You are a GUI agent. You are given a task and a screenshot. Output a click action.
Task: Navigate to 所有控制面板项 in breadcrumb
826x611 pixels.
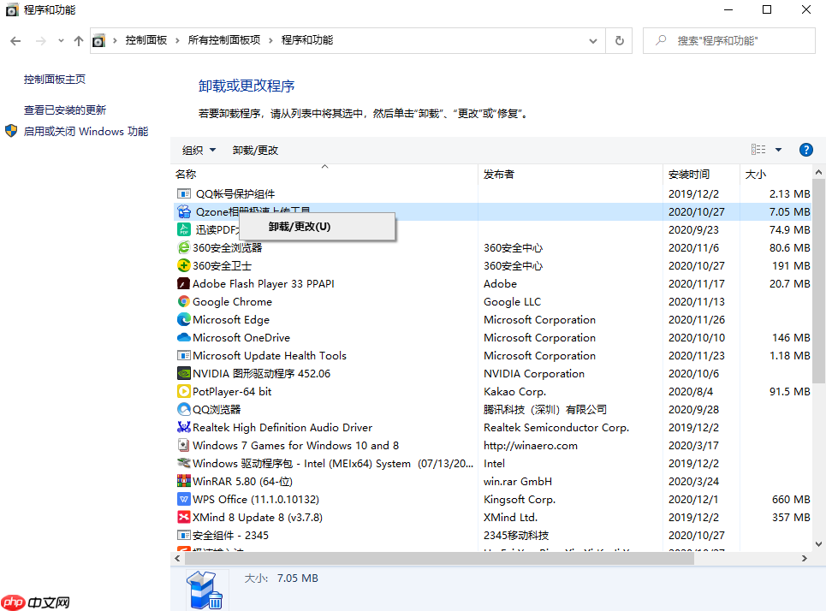coord(224,40)
